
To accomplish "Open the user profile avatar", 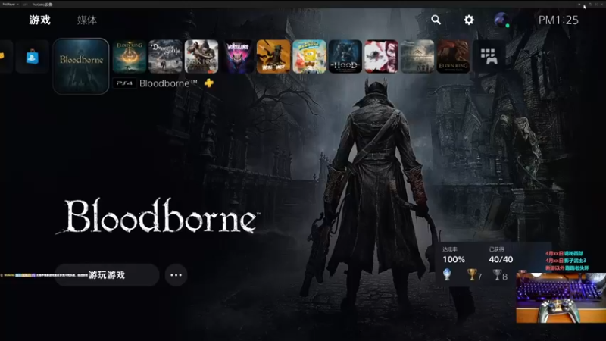I will coord(501,20).
